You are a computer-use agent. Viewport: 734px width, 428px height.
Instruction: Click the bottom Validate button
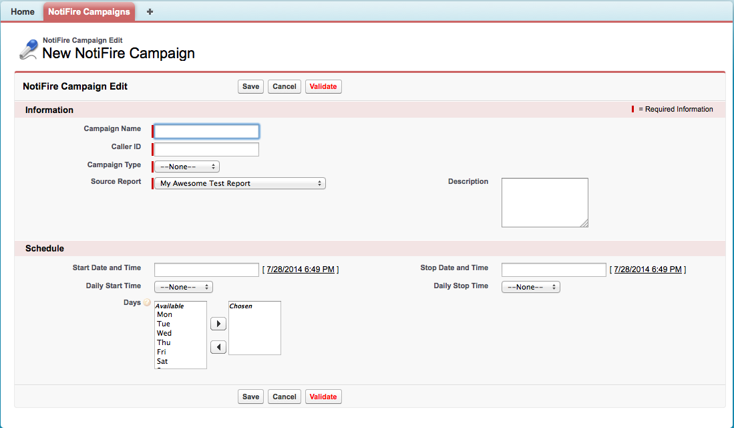point(323,397)
